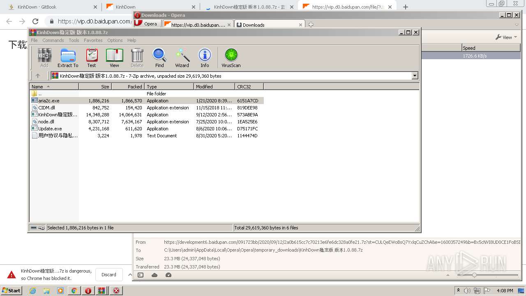Sort files by Name column header

tap(54, 86)
